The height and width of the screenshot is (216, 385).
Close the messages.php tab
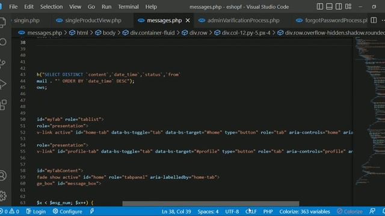[x=188, y=20]
